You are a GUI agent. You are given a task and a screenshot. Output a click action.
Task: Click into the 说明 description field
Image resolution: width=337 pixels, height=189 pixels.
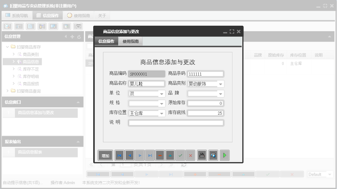coord(176,123)
